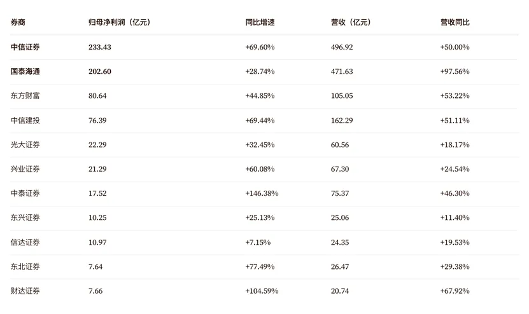Select the 中信证券 row name

[x=25, y=47]
